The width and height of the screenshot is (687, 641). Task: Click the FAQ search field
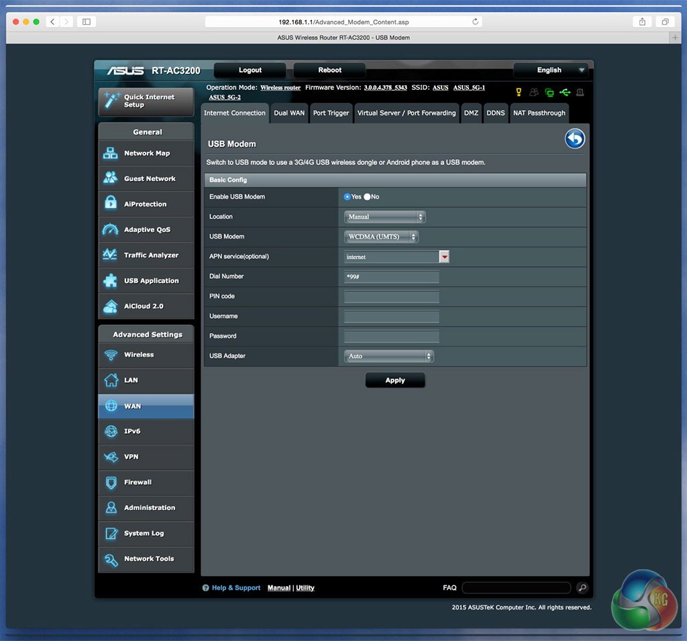pyautogui.click(x=517, y=587)
